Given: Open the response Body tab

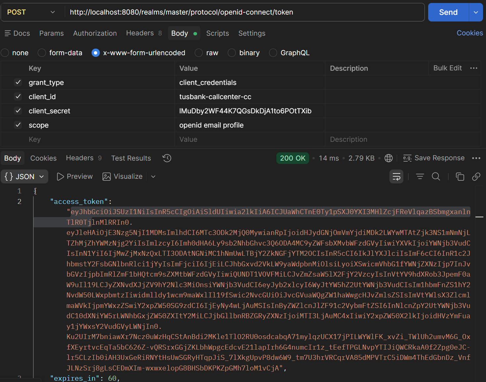Looking at the screenshot, I should 13,158.
